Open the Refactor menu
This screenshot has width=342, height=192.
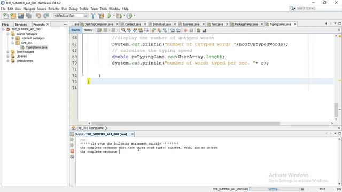(x=54, y=9)
